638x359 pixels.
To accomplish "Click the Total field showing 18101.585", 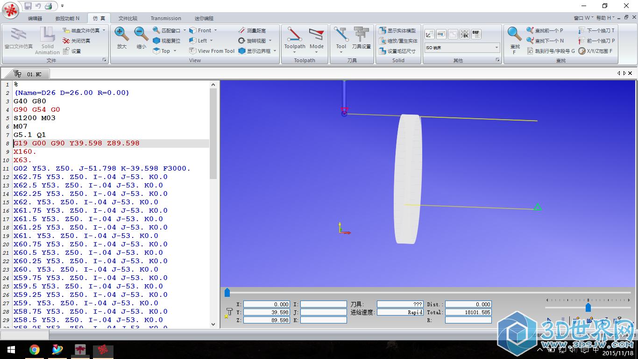I will pos(468,312).
